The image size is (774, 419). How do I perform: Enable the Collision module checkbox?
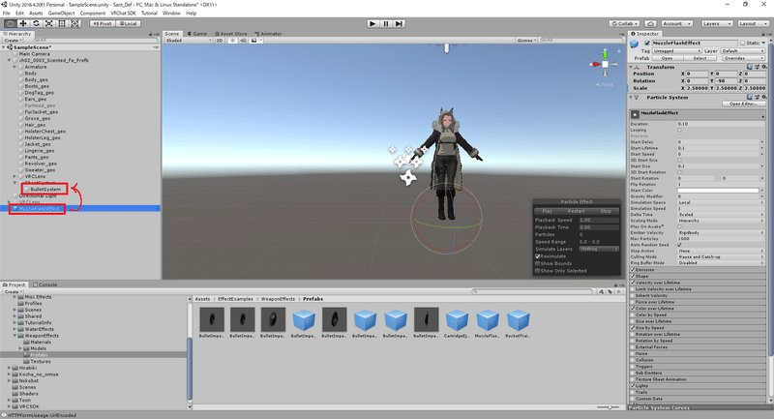click(x=633, y=360)
